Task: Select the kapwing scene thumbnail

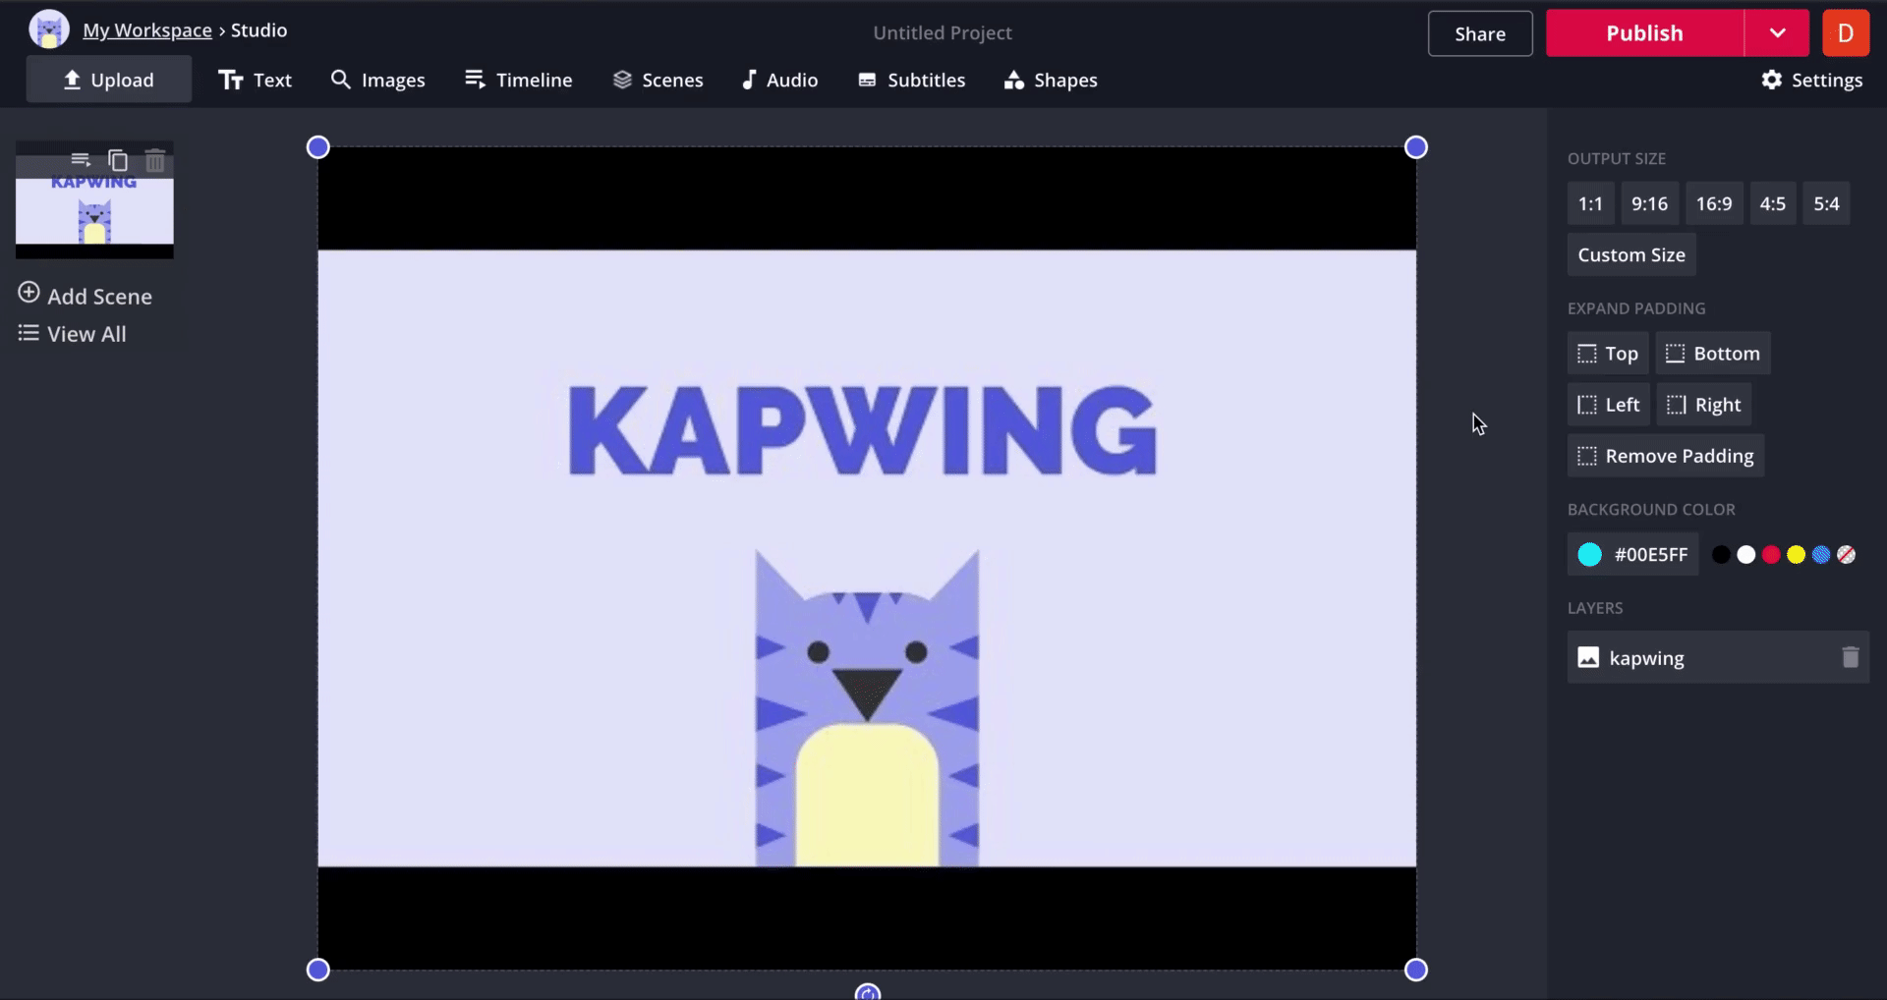Action: pyautogui.click(x=94, y=211)
